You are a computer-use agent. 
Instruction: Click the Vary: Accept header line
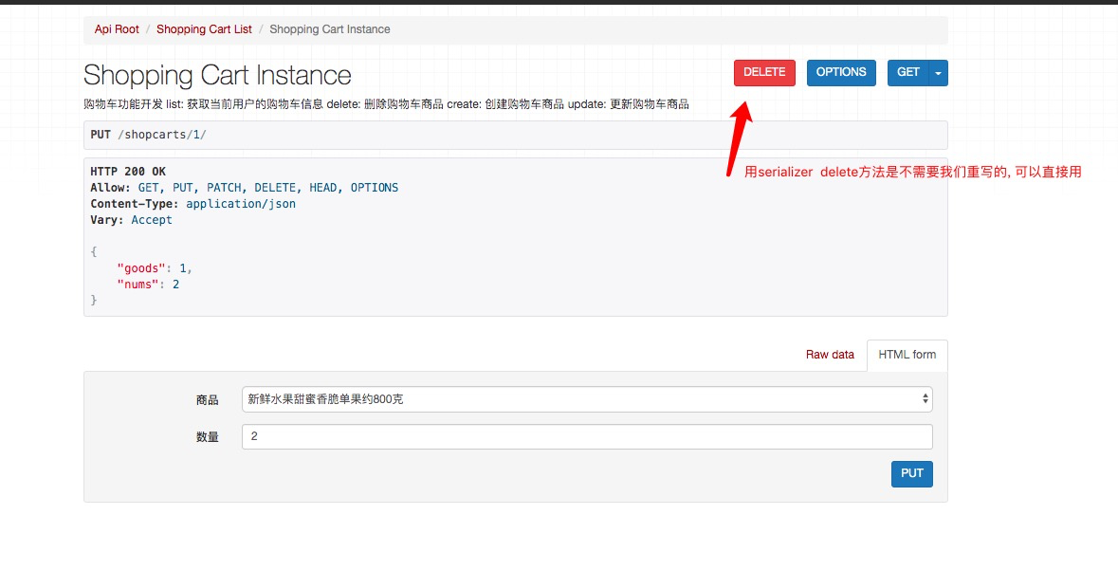(x=132, y=220)
